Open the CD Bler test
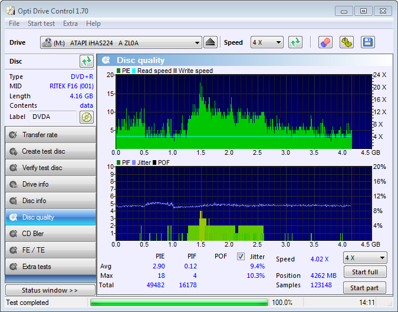Viewport: 398px width, 312px height. (x=51, y=234)
